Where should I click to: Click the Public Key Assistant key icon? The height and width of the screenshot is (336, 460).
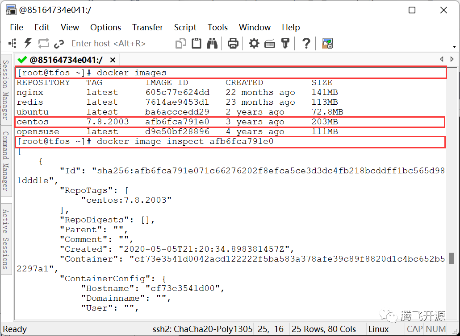coord(285,44)
